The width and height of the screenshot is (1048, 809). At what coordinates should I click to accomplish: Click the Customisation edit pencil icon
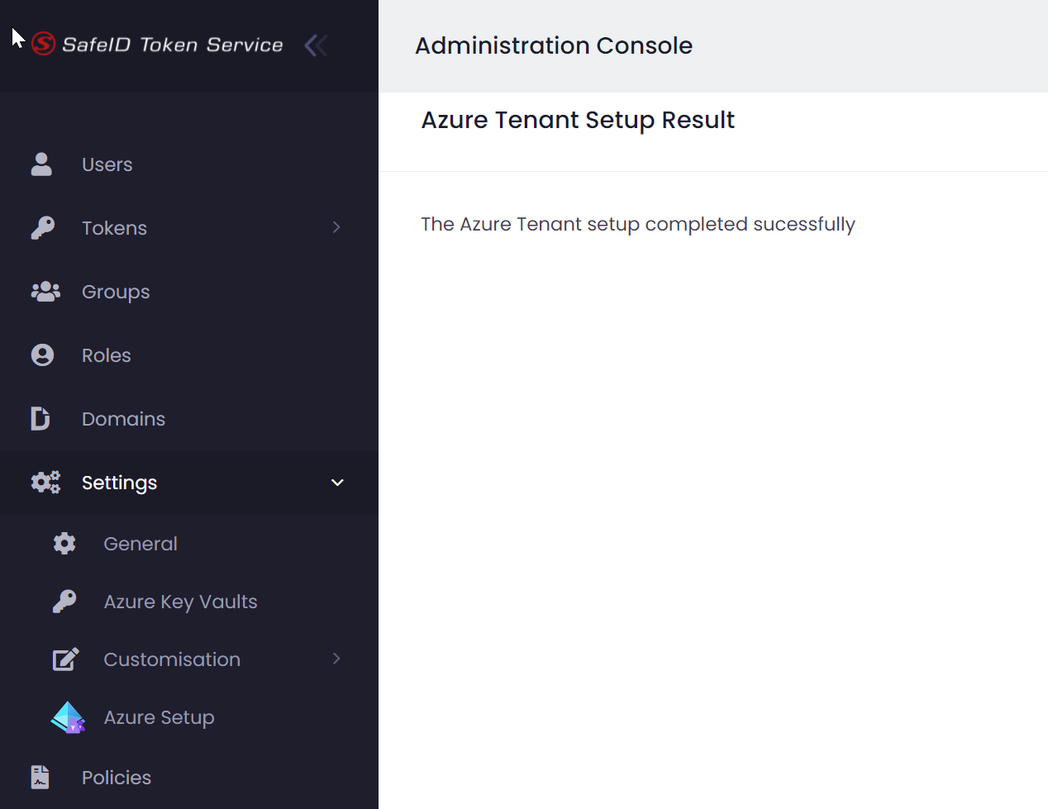65,659
